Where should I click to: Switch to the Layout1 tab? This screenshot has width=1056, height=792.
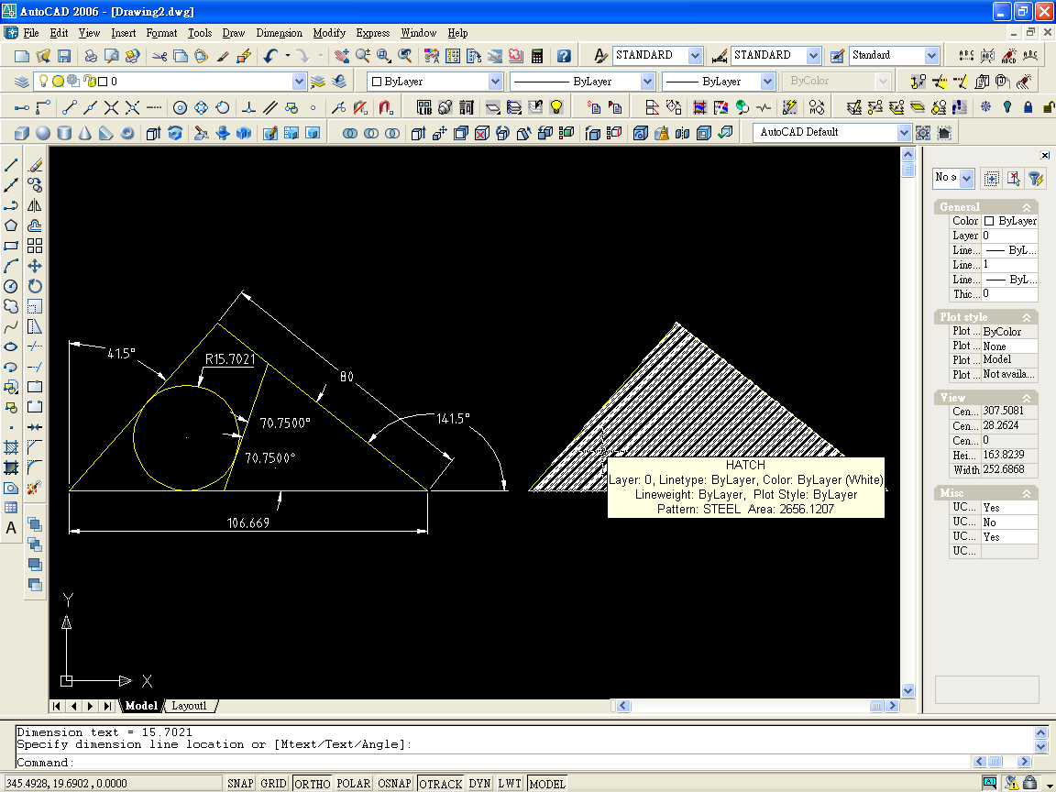click(x=189, y=706)
